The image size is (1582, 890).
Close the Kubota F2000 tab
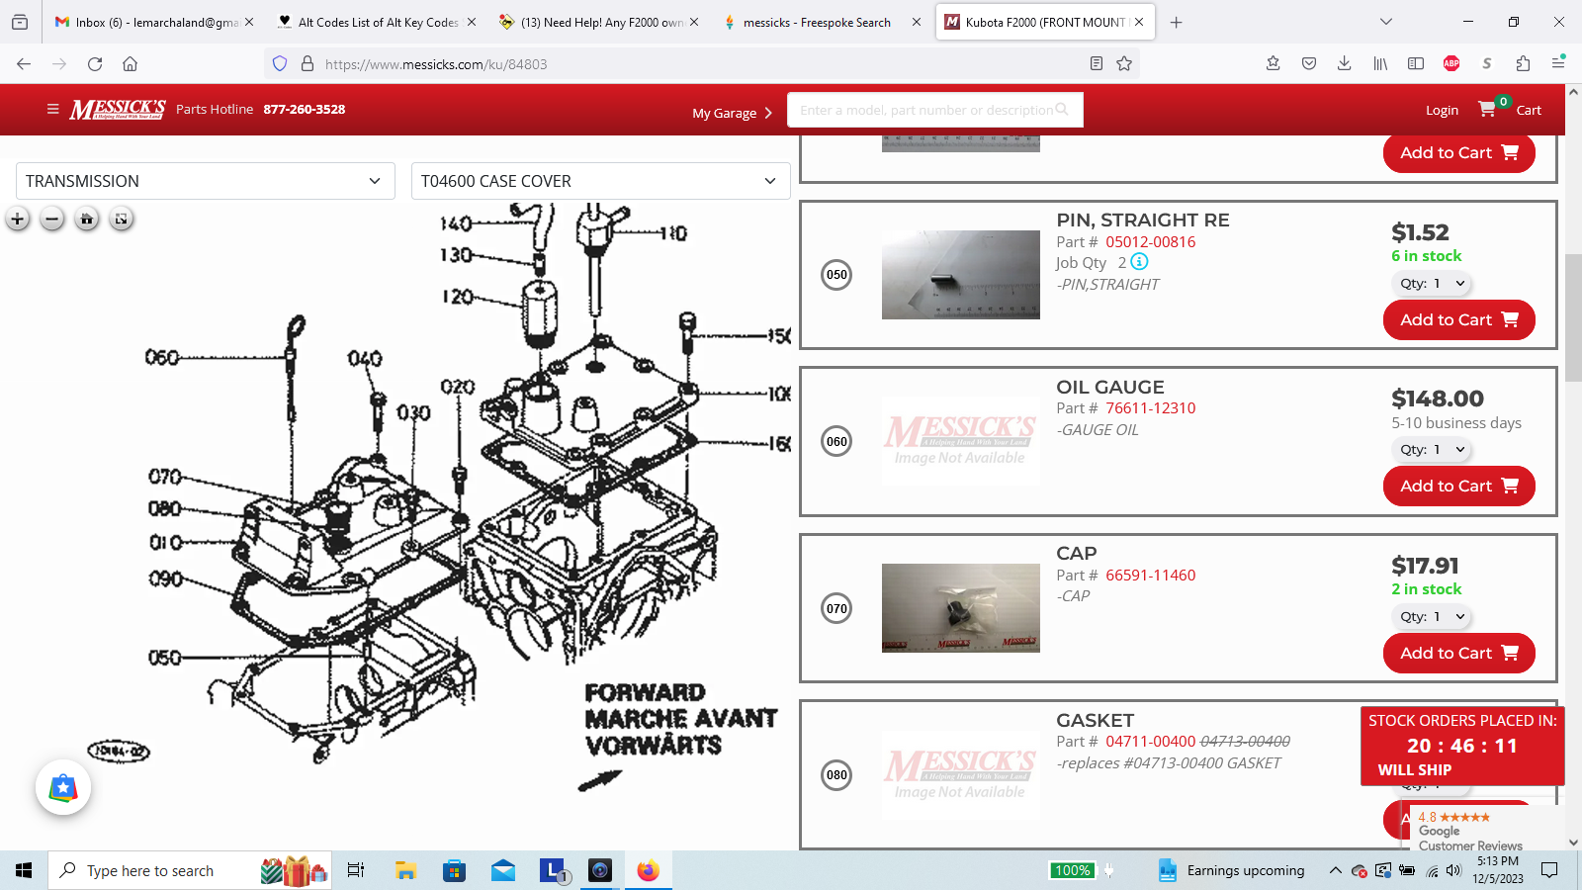tap(1139, 22)
